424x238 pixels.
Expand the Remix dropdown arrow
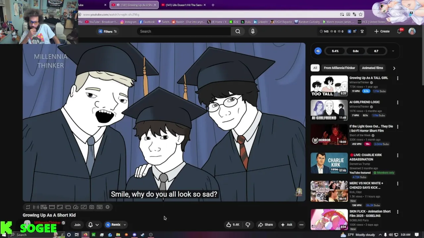125,225
